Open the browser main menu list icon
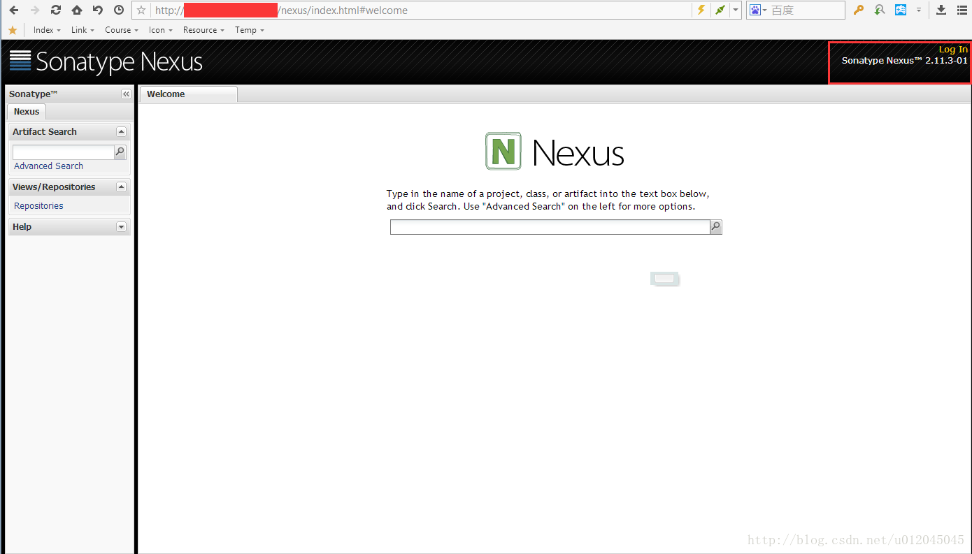The image size is (972, 554). [x=962, y=10]
